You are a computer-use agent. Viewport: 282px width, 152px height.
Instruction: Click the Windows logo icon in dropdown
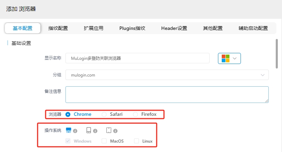coord(226,58)
